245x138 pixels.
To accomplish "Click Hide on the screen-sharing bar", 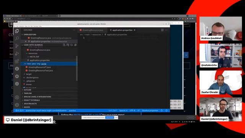I will point(116,118).
